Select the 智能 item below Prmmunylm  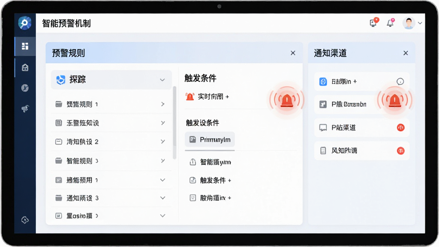[x=215, y=162]
